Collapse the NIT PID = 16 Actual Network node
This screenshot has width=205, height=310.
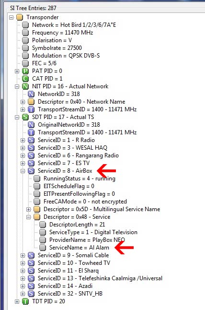[17, 86]
